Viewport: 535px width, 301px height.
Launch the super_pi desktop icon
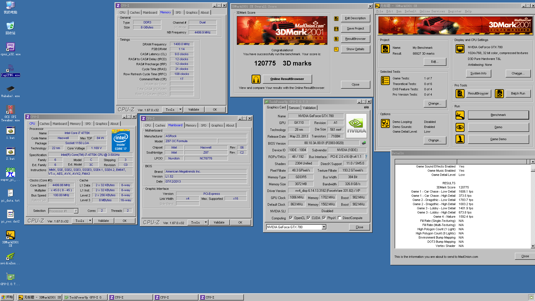tap(10, 174)
